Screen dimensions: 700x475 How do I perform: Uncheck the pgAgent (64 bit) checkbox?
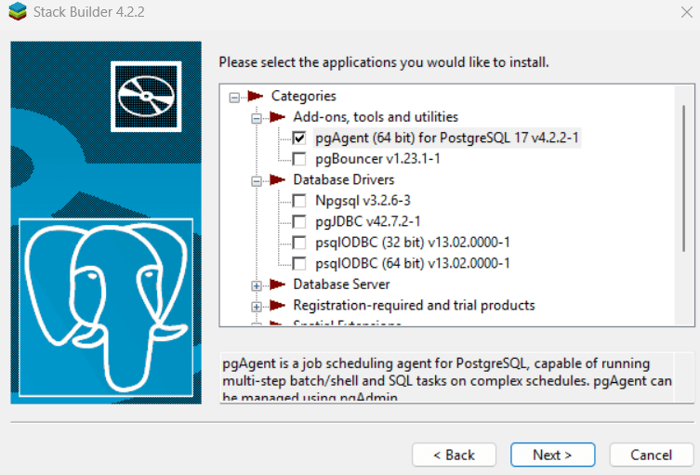click(x=299, y=138)
